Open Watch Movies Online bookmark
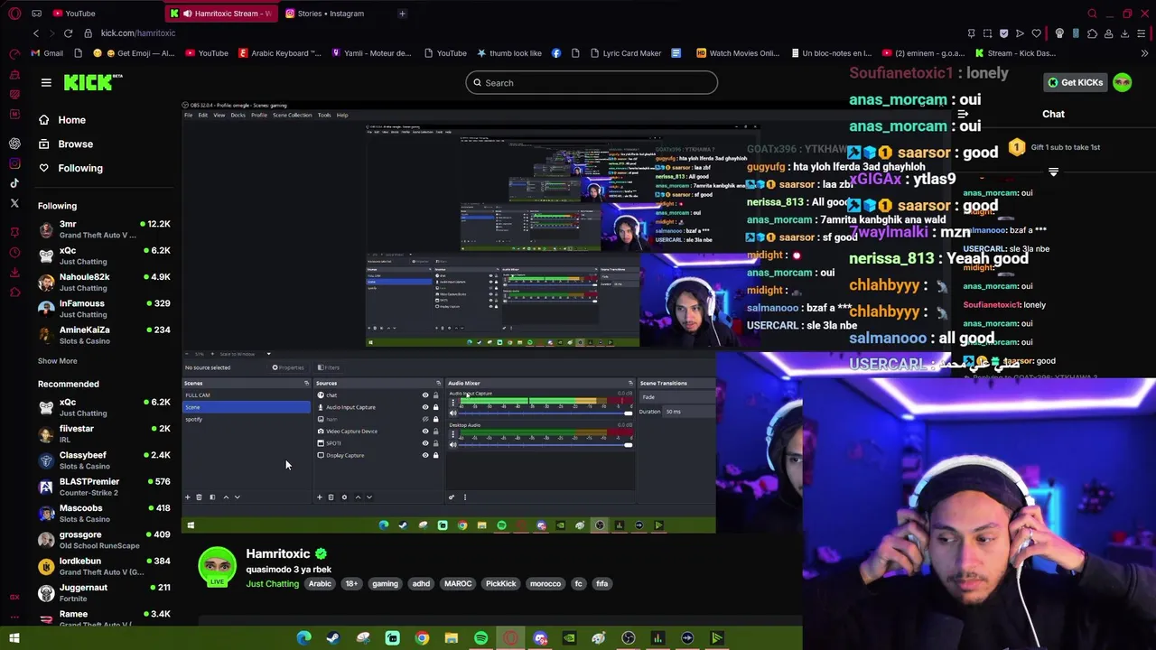The width and height of the screenshot is (1156, 650). (x=737, y=53)
